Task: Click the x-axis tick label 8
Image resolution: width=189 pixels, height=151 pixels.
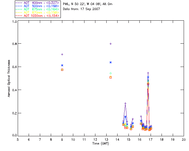Action: [51, 139]
